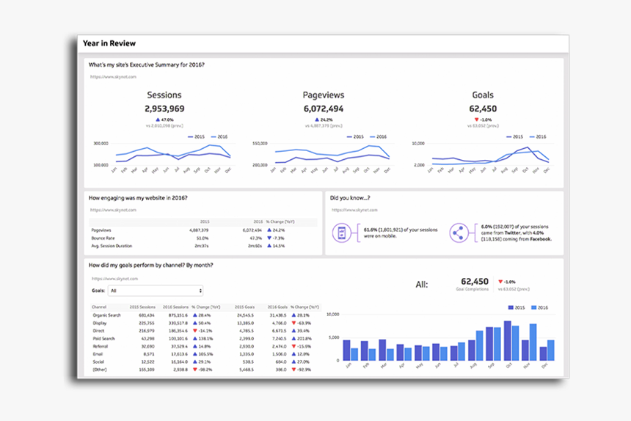The width and height of the screenshot is (631, 421).
Task: Click the up arrow in the engagement Pageviews row
Action: [269, 230]
